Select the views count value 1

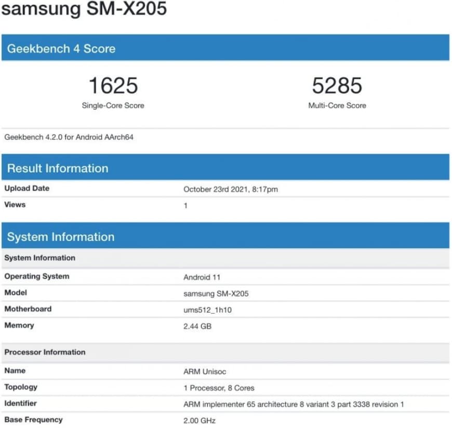pos(185,206)
